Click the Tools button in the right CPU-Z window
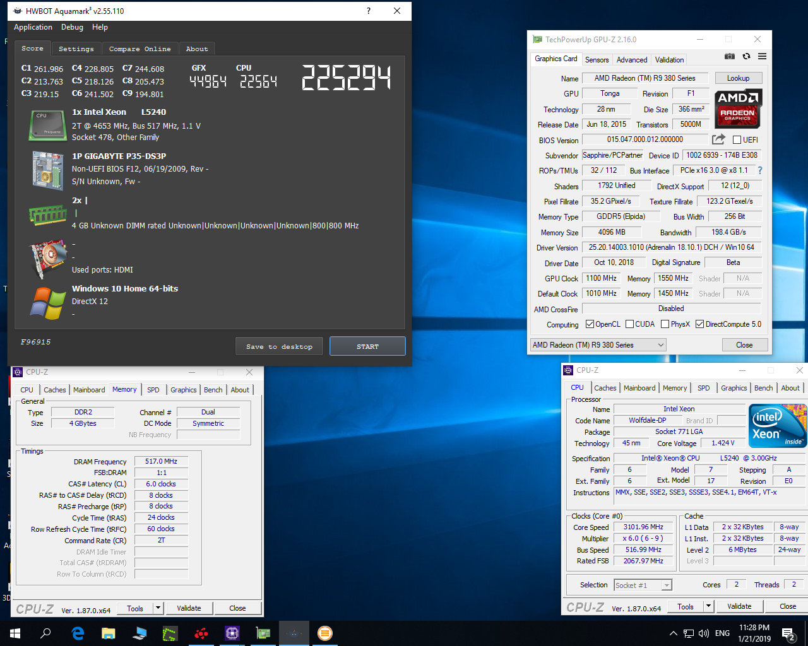 tap(686, 606)
